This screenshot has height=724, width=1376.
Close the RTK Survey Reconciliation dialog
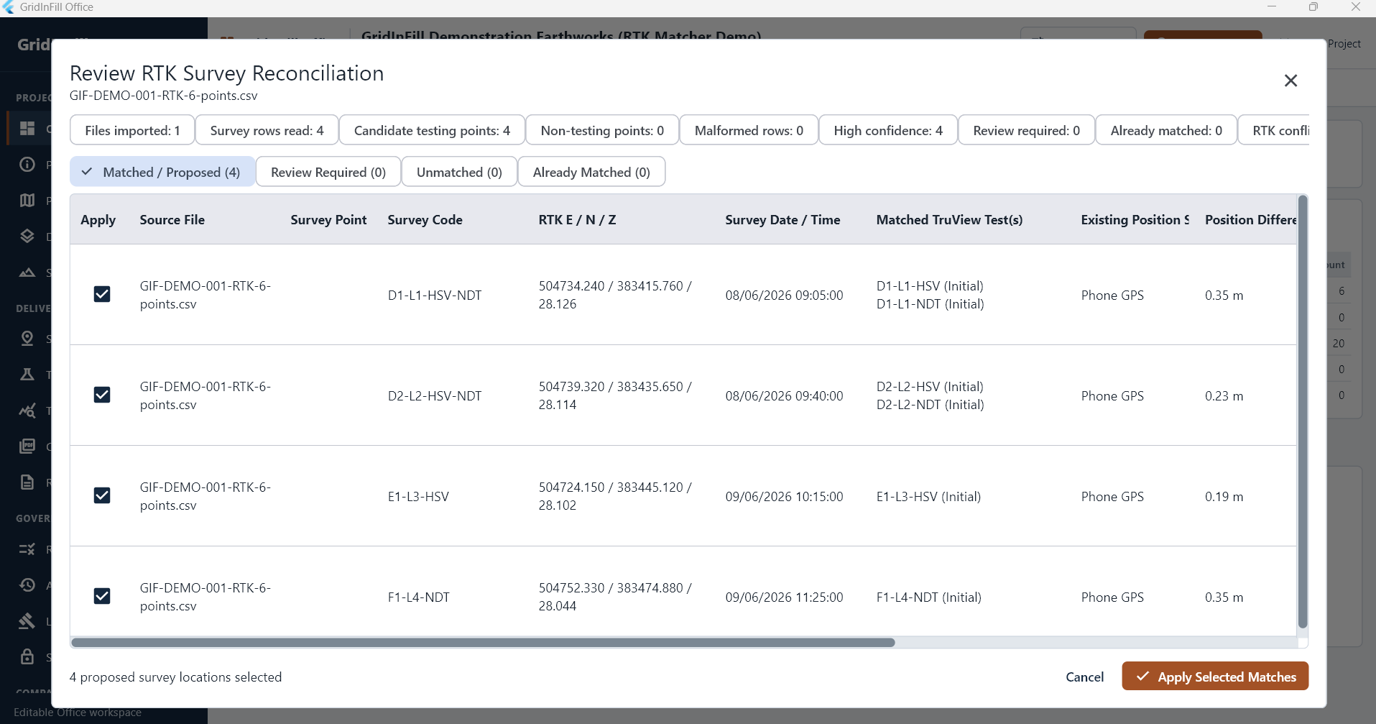(1290, 81)
